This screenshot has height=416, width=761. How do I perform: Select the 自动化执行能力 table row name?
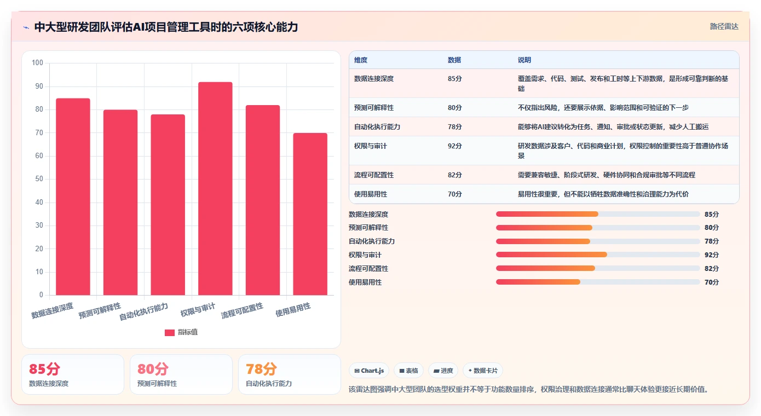click(x=377, y=126)
